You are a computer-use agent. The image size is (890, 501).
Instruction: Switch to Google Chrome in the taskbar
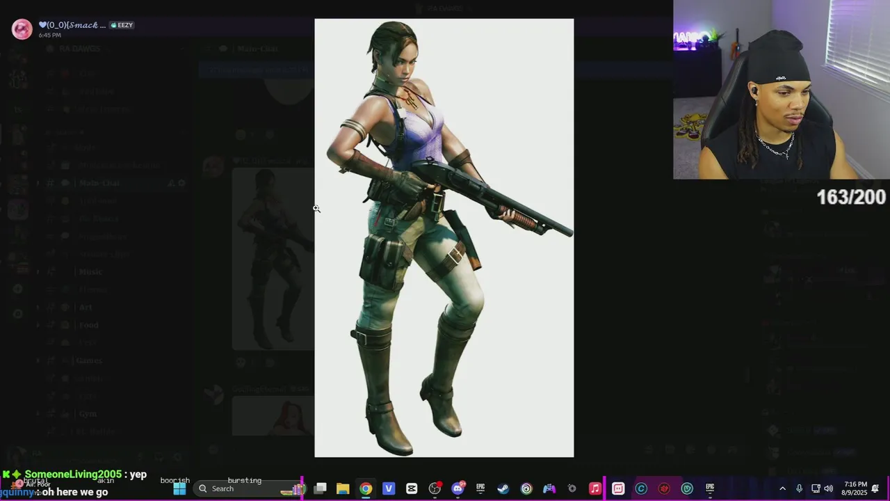(x=366, y=488)
